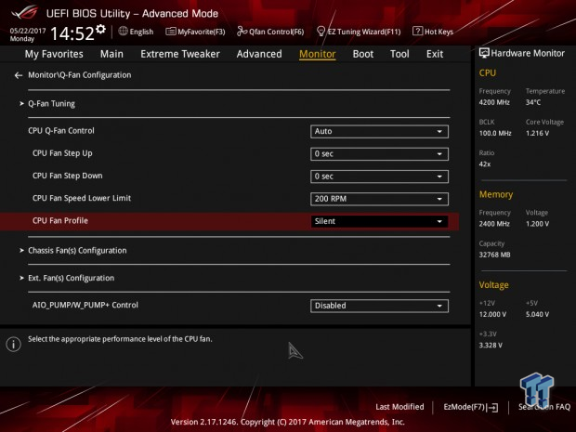This screenshot has width=576, height=432.
Task: Open Qfan Control(F6)
Action: tap(276, 32)
